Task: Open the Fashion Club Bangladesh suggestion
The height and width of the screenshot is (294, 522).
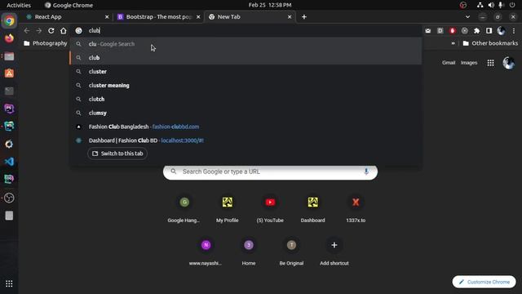Action: pos(246,127)
